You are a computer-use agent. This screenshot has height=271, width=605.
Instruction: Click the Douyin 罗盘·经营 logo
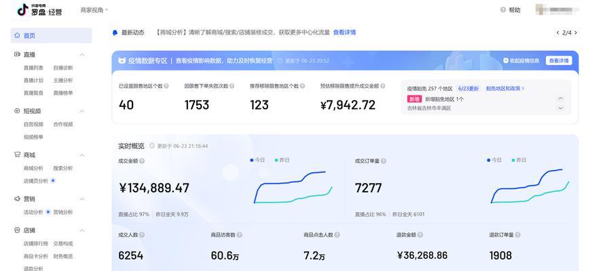(x=39, y=10)
